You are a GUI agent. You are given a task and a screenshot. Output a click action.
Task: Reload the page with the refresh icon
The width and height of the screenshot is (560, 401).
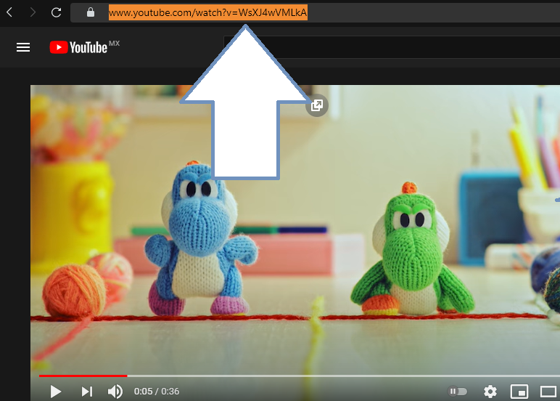[56, 12]
